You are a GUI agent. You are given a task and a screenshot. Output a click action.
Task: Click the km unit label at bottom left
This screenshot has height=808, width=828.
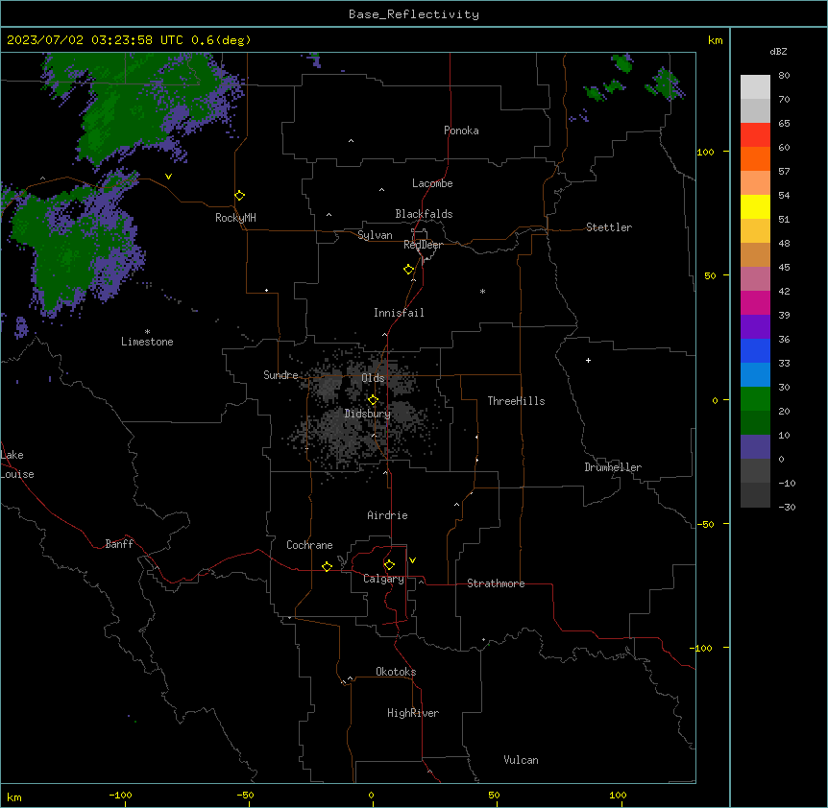14,796
